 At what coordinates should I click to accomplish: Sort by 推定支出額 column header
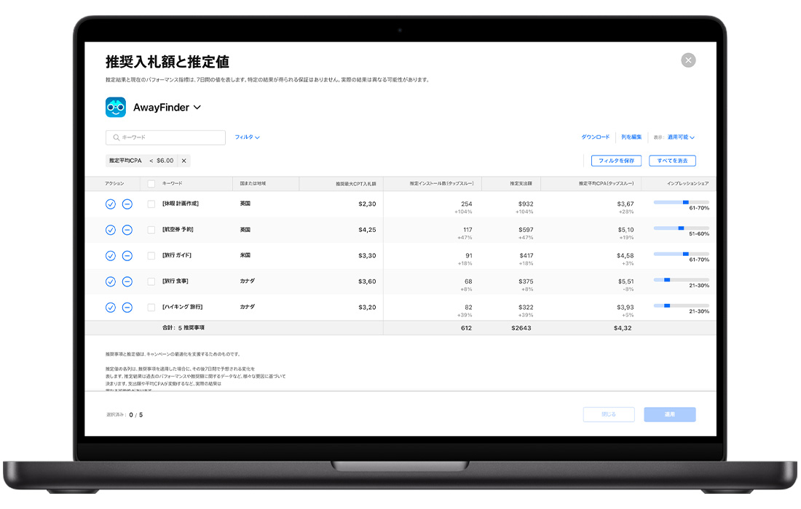coord(521,184)
